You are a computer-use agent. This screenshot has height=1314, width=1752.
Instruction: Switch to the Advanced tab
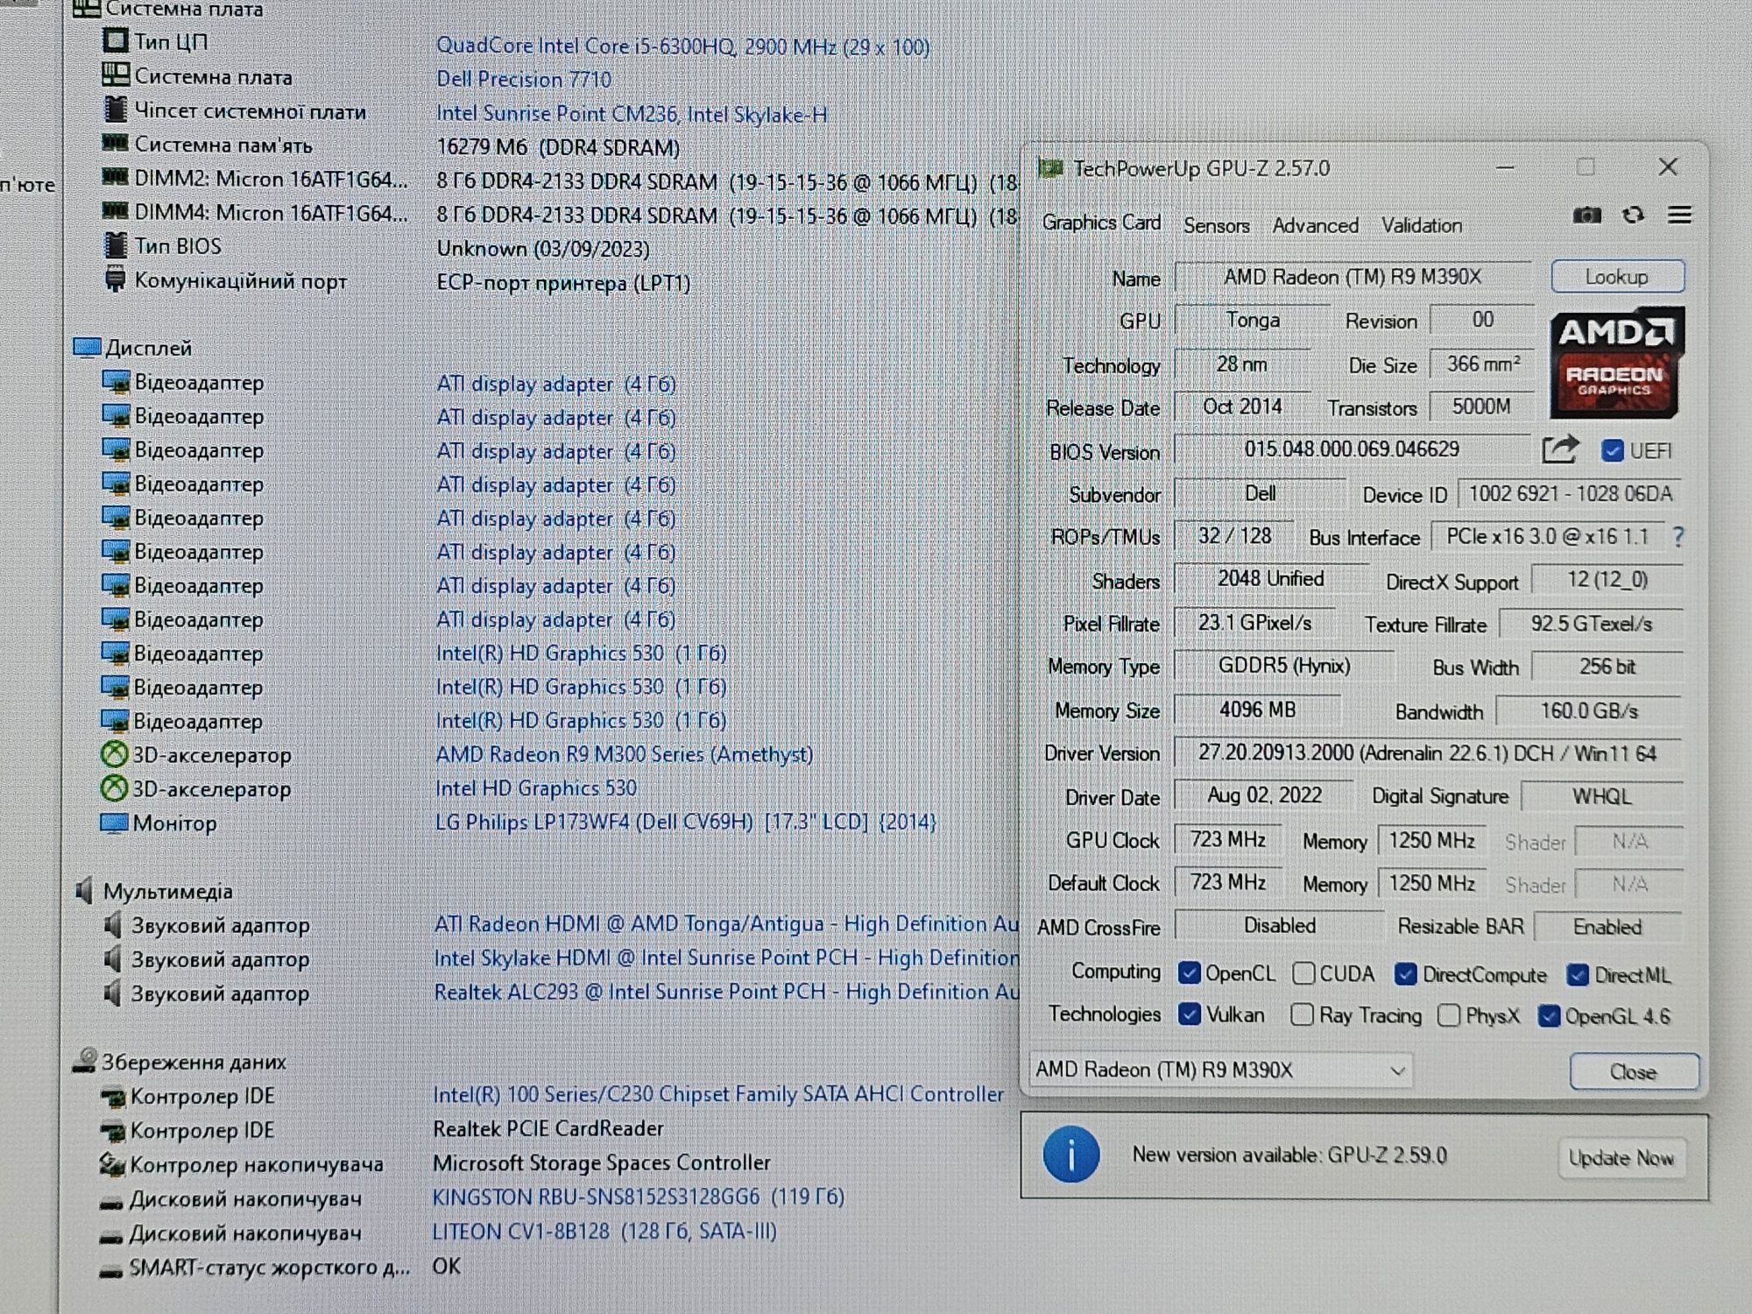click(x=1315, y=225)
